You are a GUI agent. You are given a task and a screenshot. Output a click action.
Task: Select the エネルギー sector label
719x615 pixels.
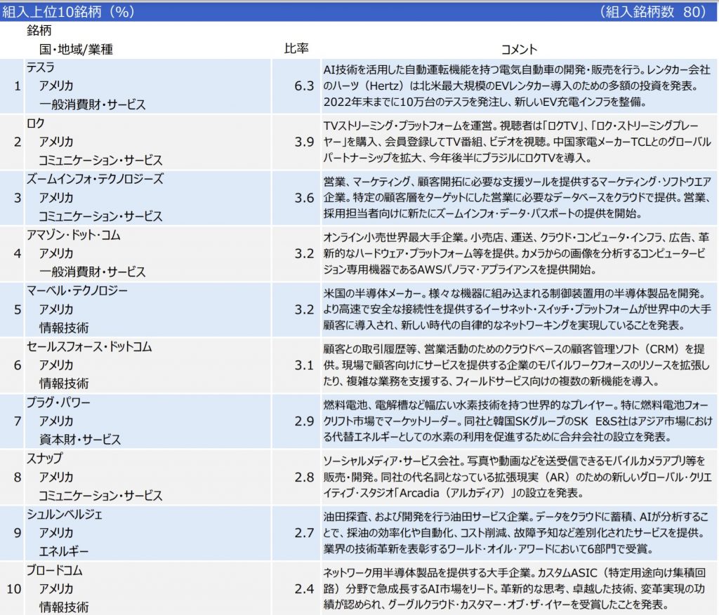[x=64, y=551]
